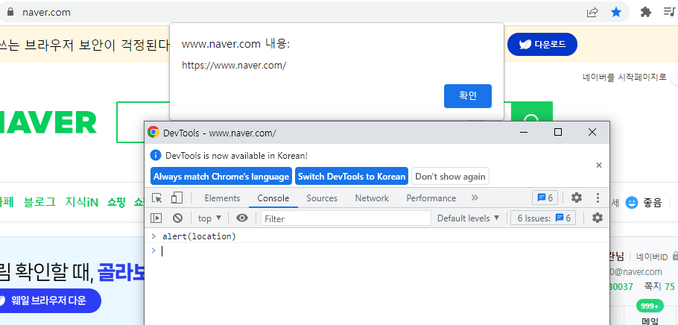Expand more DevTools tabs chevron
The width and height of the screenshot is (678, 325).
[475, 198]
